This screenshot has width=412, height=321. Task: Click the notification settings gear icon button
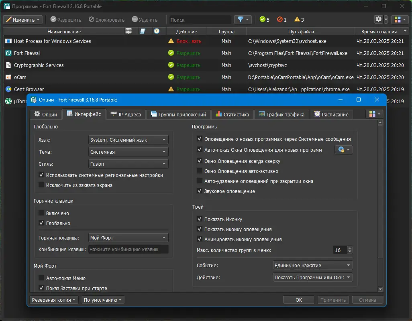[342, 150]
